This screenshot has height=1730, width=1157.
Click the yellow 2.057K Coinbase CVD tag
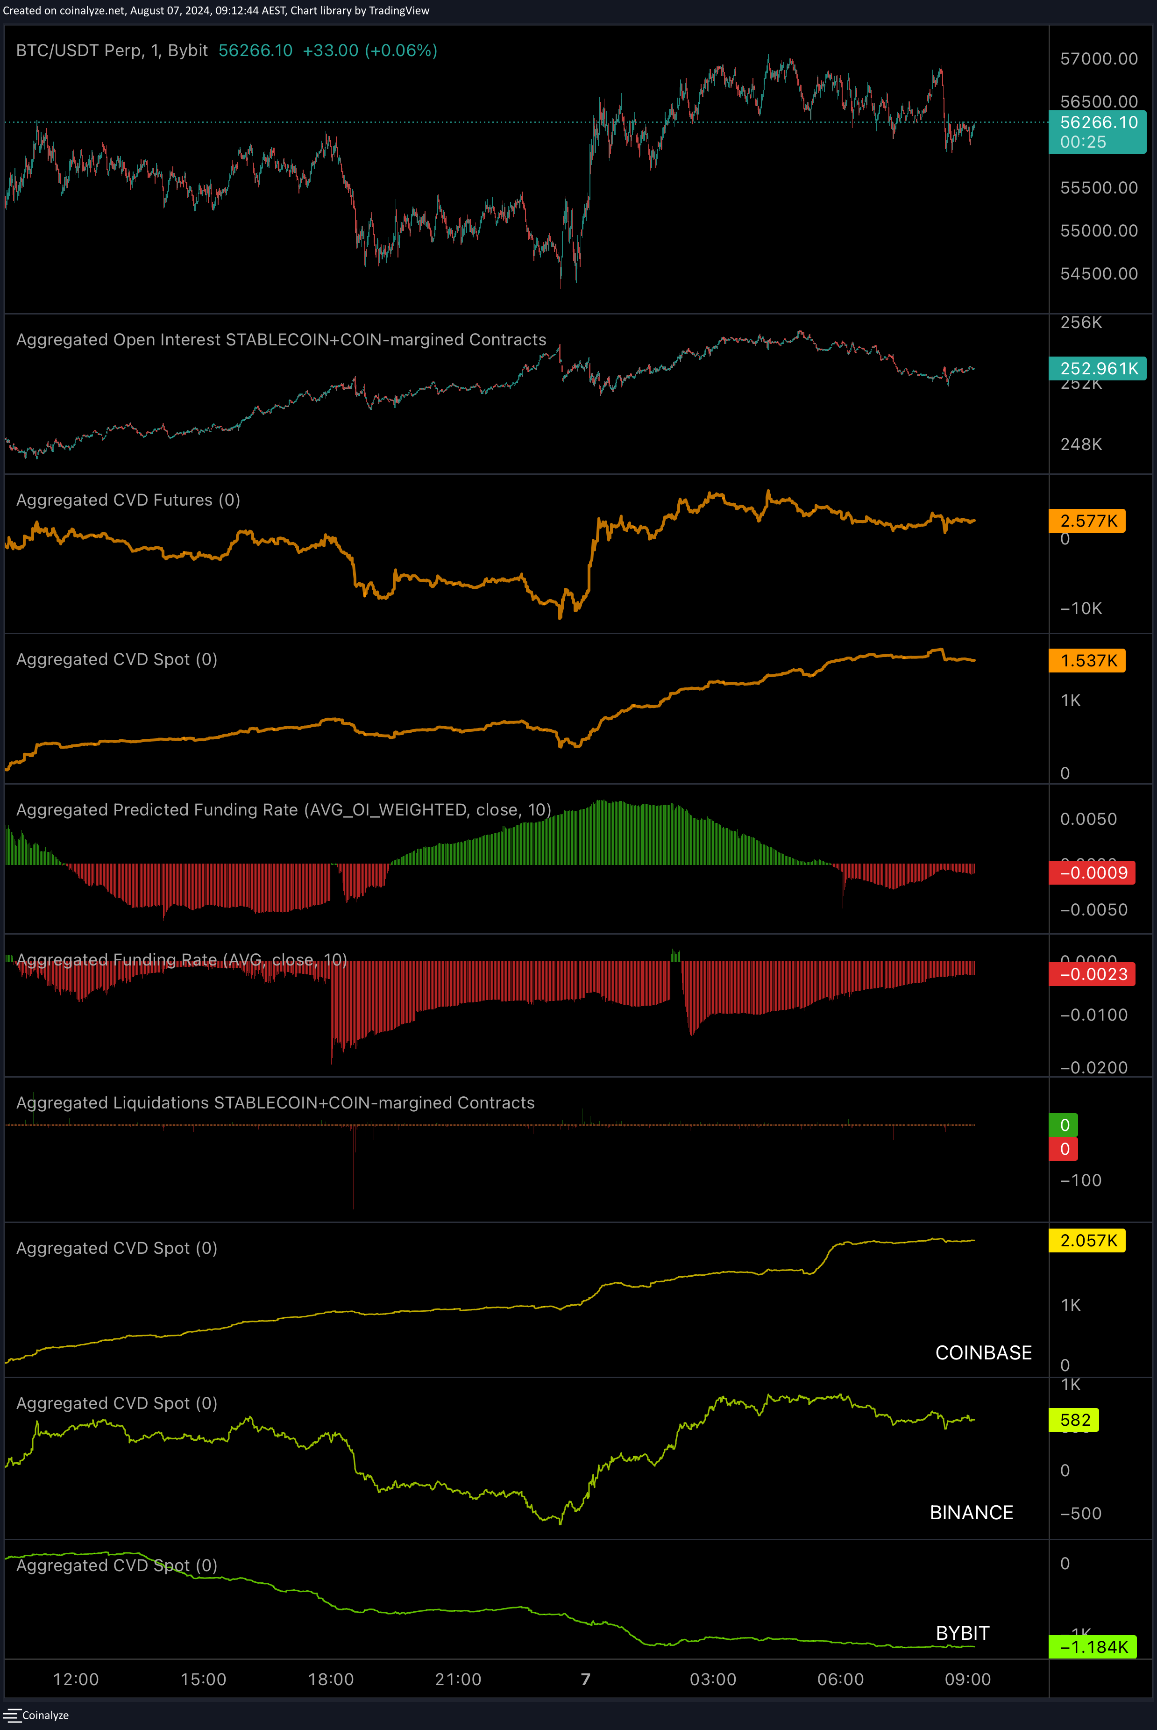tap(1087, 1240)
